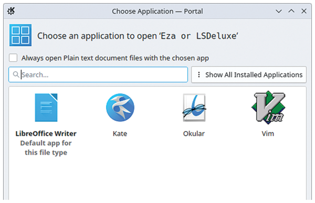Click 'Default app for this file type' text
Screen dimensions: 315x203
click(46, 148)
